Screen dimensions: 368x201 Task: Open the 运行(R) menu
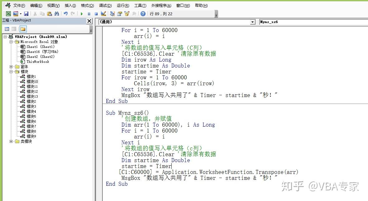coord(123,5)
